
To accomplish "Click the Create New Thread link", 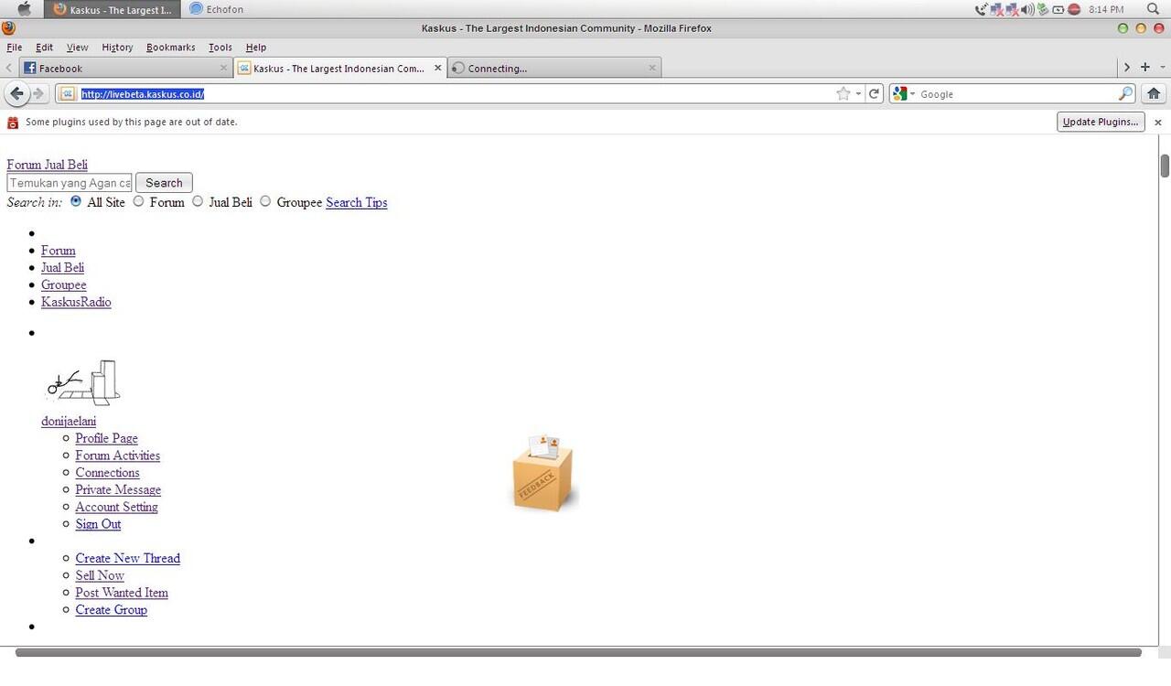I will coord(128,558).
